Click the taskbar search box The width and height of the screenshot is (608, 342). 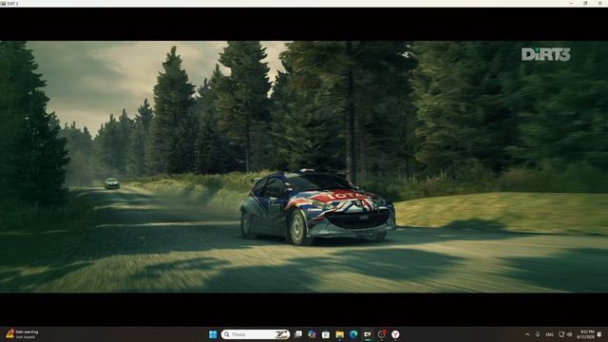tap(256, 334)
